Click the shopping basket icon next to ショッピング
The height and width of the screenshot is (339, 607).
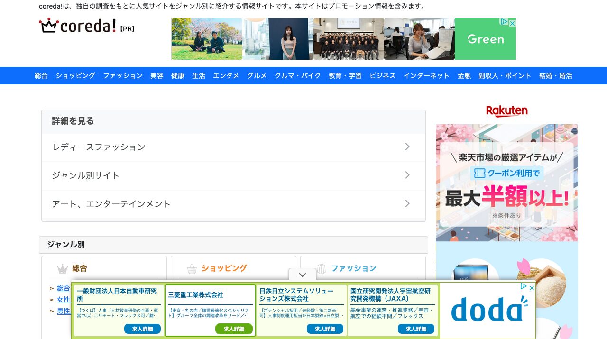pos(192,268)
